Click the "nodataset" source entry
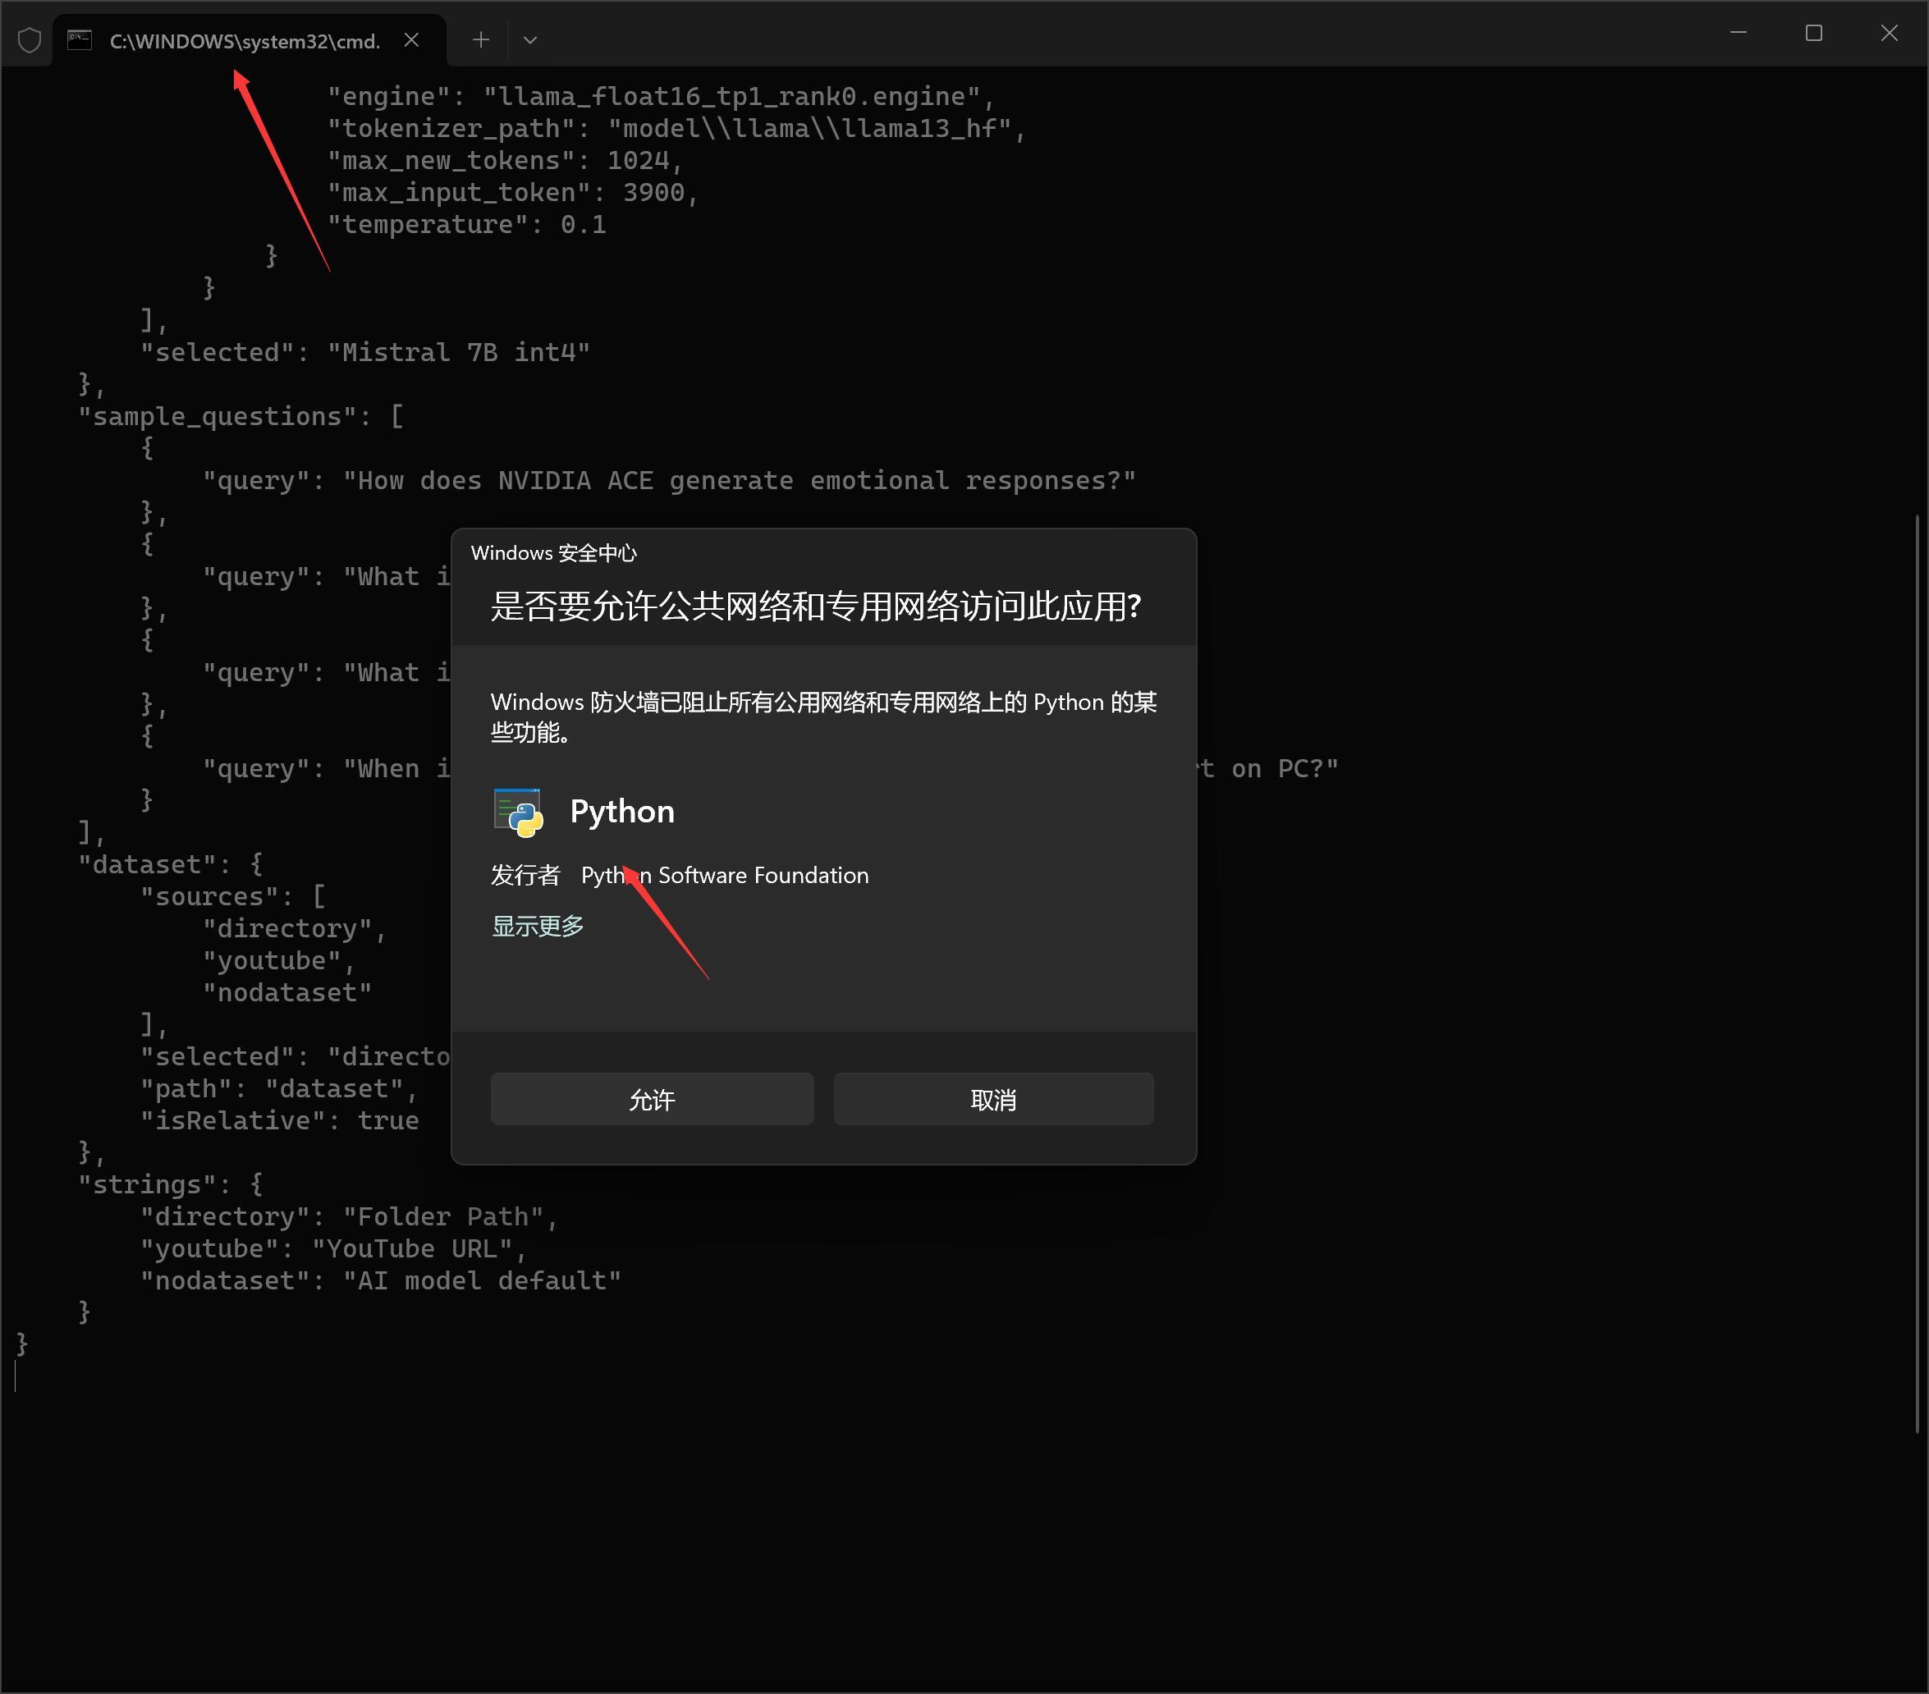The width and height of the screenshot is (1929, 1694). (x=287, y=993)
